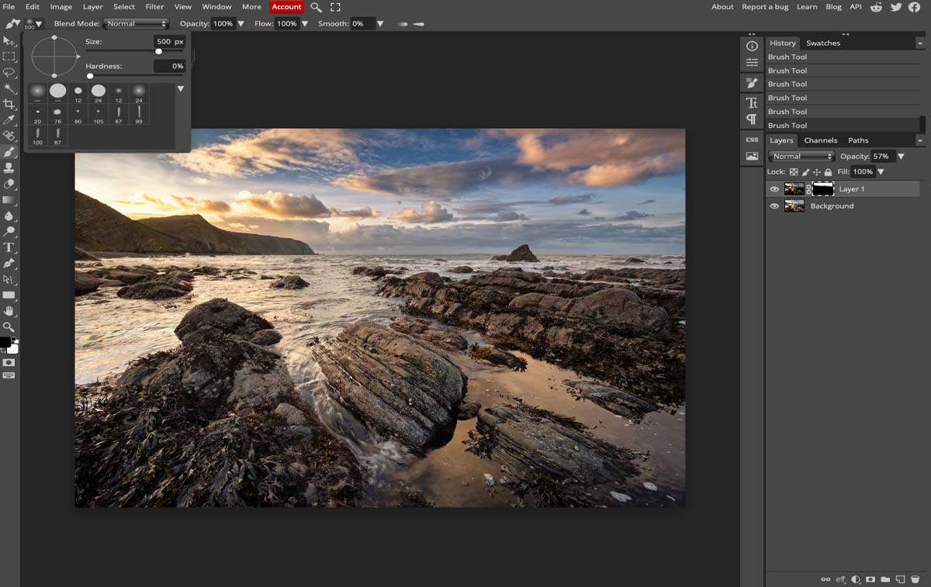Open the Filter menu

click(x=154, y=7)
